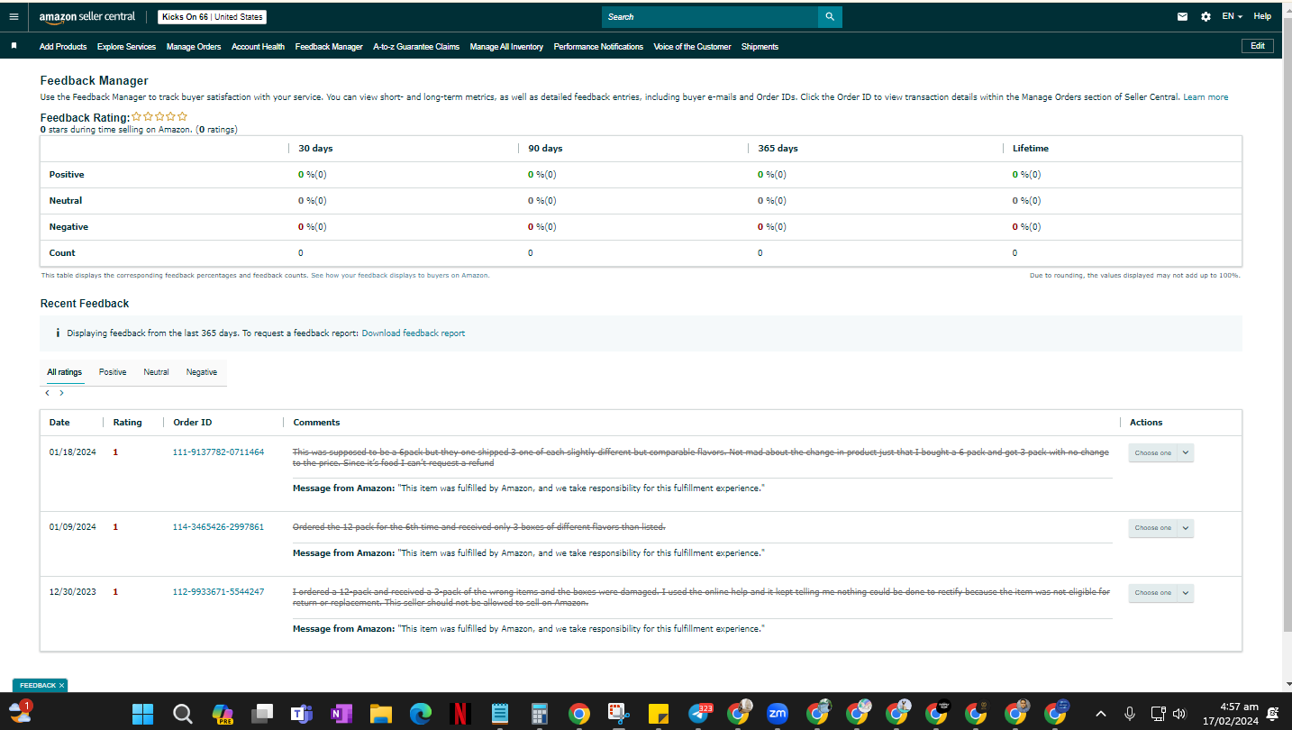Click the Learn more link

pos(1206,97)
